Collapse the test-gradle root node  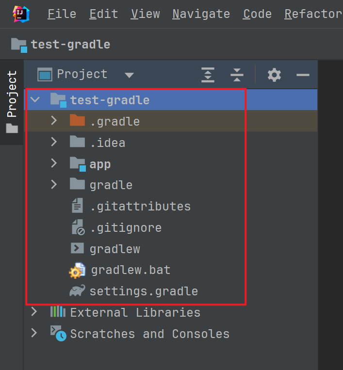pos(35,100)
